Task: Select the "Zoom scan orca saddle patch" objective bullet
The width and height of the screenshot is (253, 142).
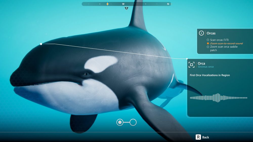Action: (x=208, y=47)
